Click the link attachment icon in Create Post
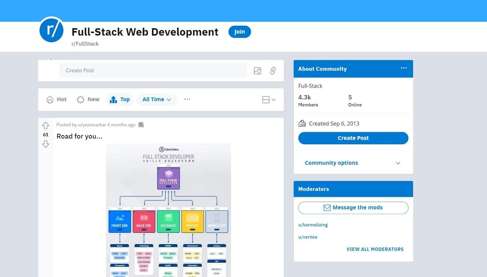Image resolution: width=487 pixels, height=277 pixels. pos(273,71)
